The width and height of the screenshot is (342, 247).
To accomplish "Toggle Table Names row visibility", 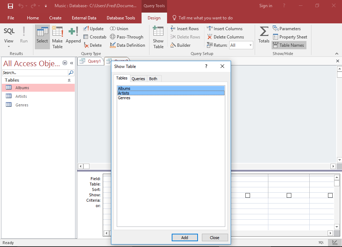I will pos(289,45).
